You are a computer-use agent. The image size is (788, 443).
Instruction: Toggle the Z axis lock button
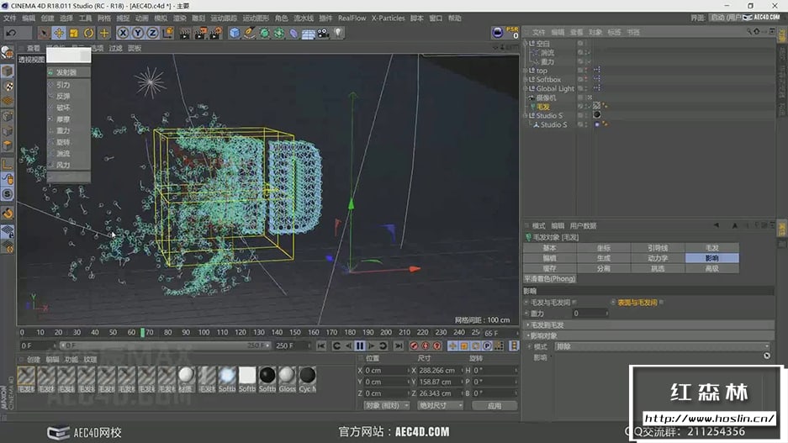[152, 33]
